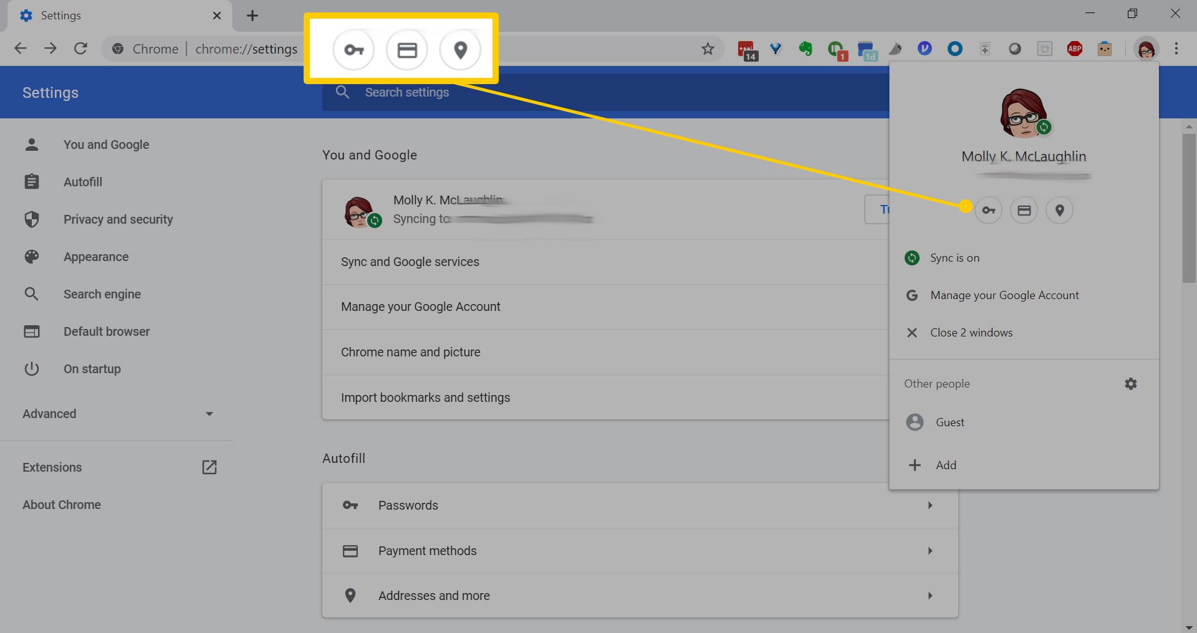Switch to Guest profile
Image resolution: width=1197 pixels, height=633 pixels.
(1024, 422)
